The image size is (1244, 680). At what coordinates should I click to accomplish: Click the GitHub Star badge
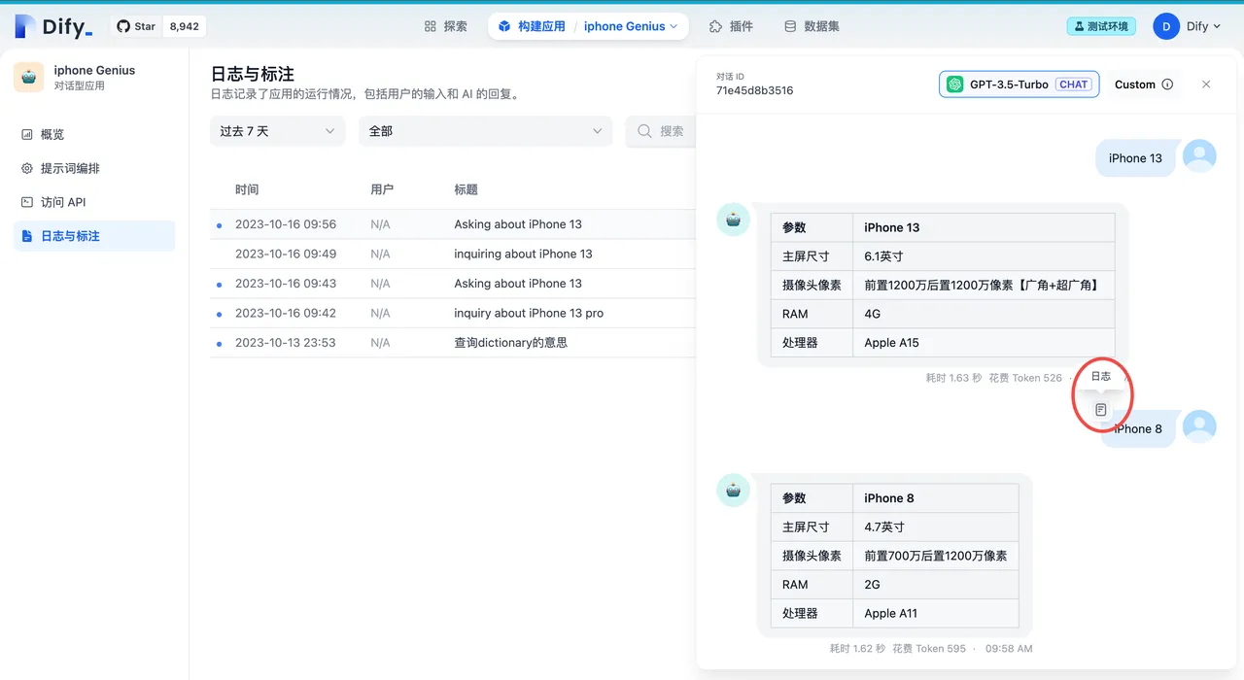click(x=159, y=26)
